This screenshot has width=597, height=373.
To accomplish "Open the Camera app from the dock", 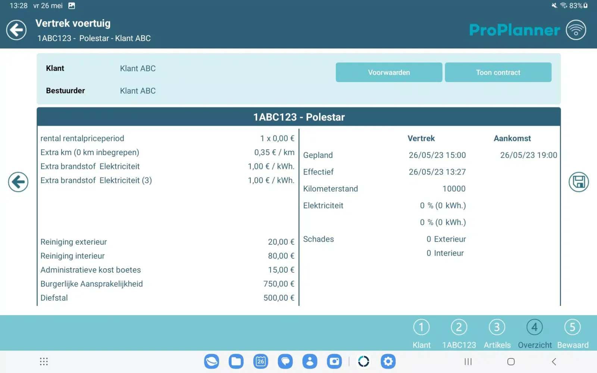I will pyautogui.click(x=334, y=361).
